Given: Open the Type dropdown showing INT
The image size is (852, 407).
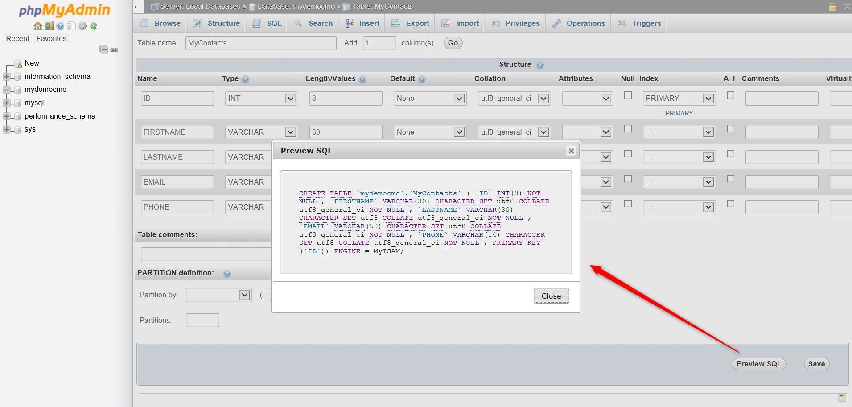Looking at the screenshot, I should pos(261,98).
